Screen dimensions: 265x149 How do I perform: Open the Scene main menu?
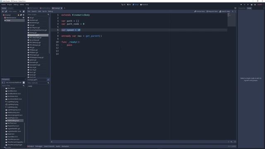[x=3, y=5]
